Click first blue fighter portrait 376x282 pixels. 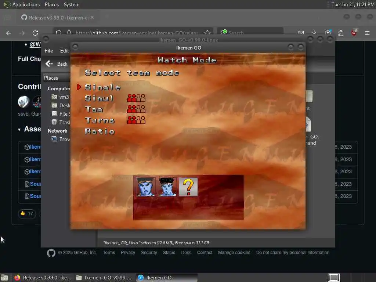point(145,187)
